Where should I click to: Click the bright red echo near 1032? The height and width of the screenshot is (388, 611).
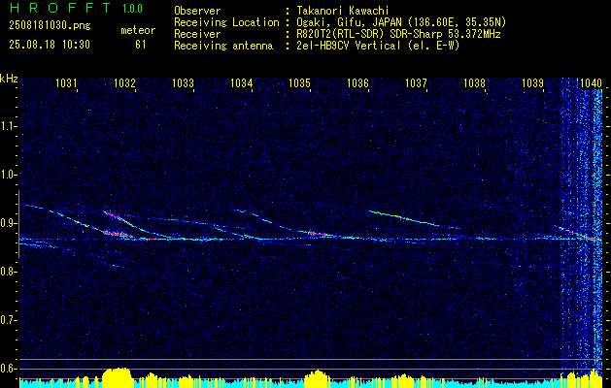click(118, 234)
